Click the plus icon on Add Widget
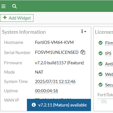This screenshot has height=113, width=113. 5,17
